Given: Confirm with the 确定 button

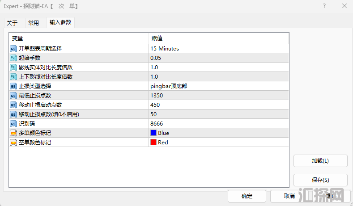Looking at the screenshot, I should 247,196.
